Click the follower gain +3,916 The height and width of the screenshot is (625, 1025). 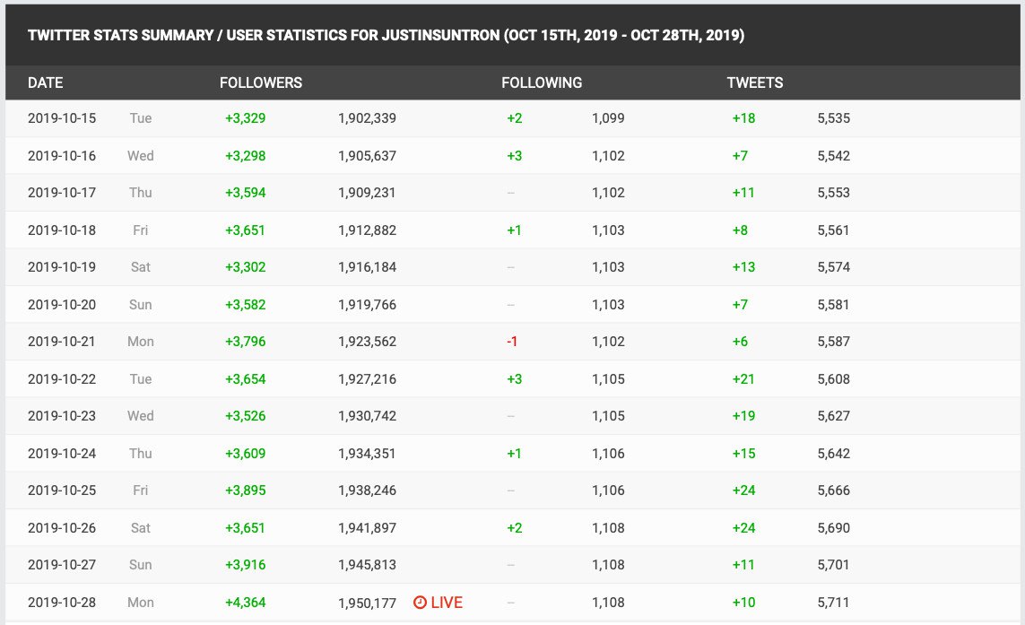245,565
